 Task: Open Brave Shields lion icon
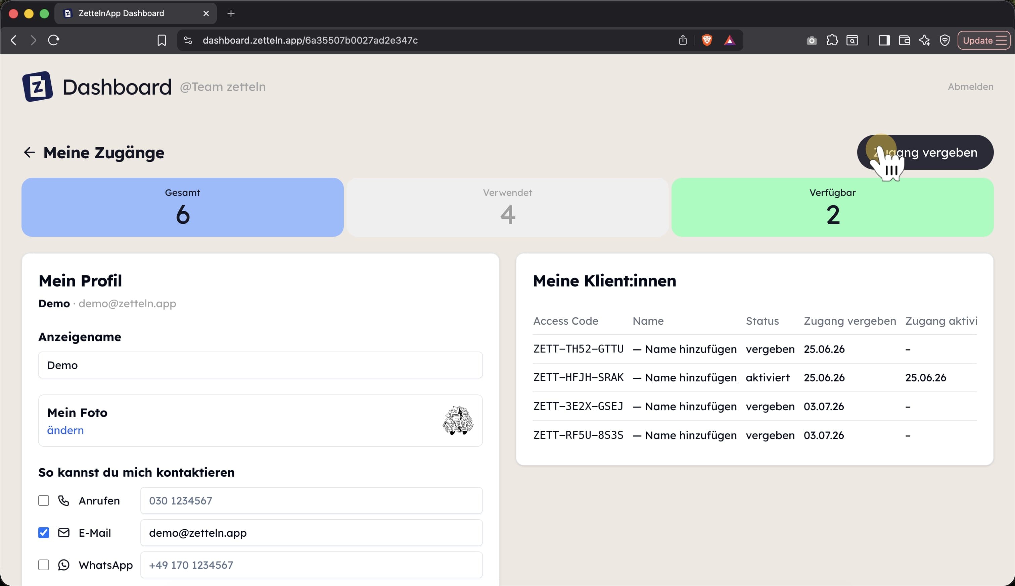707,40
